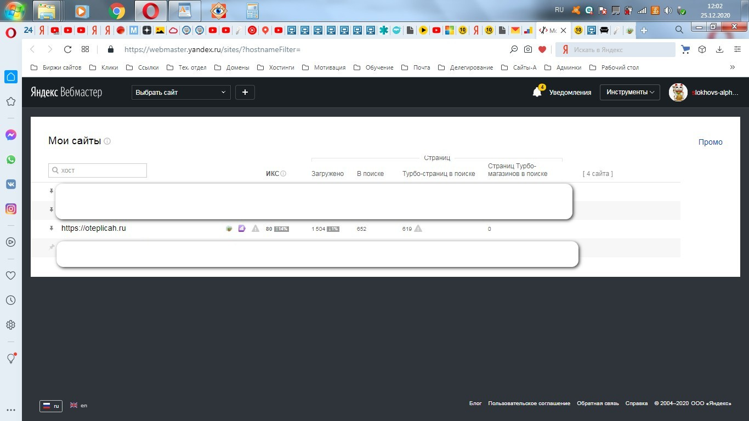Add a site with the plus button
This screenshot has height=421, width=749.
245,93
